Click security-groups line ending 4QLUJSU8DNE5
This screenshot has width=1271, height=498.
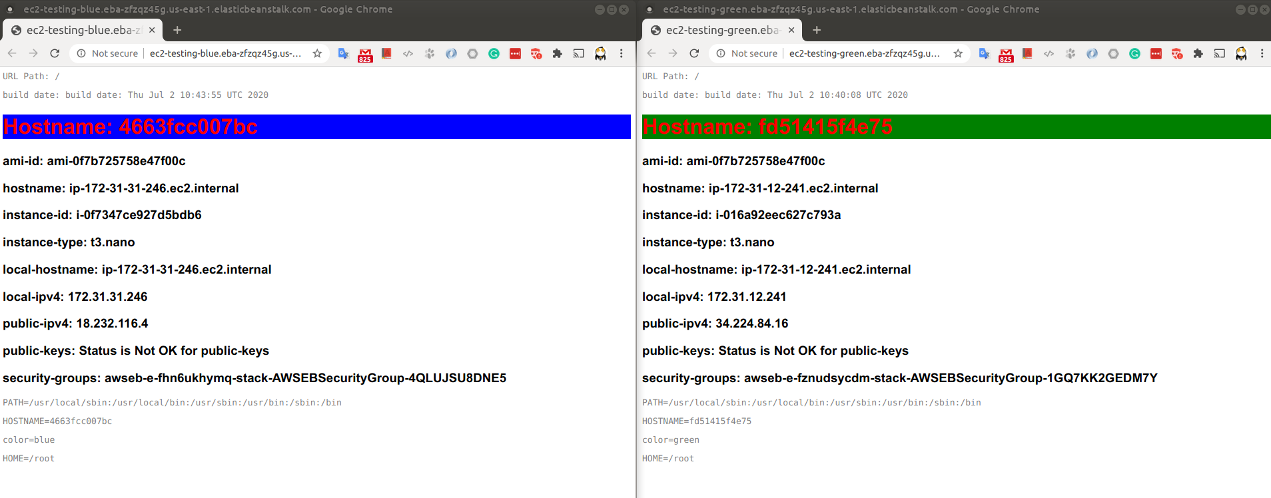pos(254,378)
